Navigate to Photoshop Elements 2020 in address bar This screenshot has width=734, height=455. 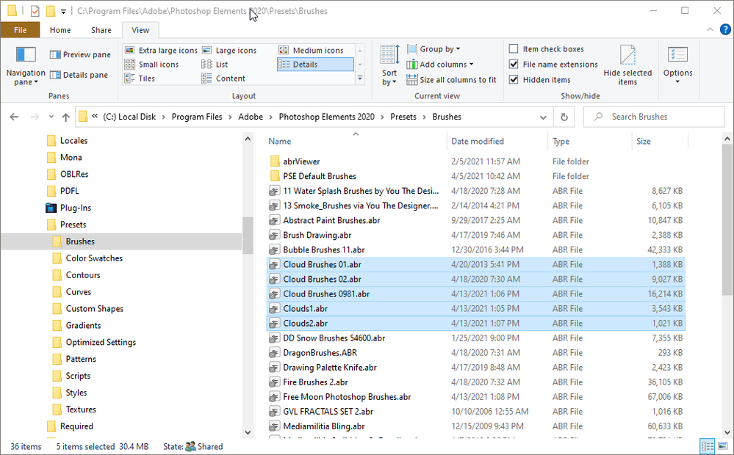327,117
